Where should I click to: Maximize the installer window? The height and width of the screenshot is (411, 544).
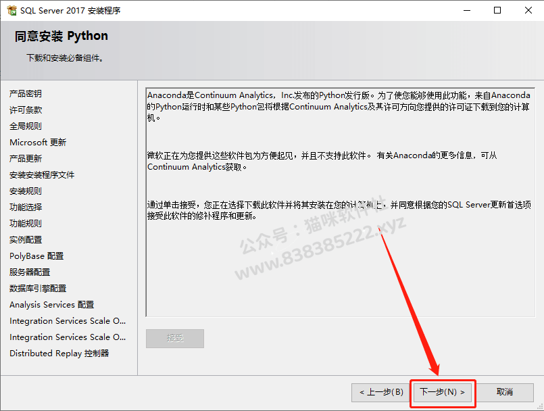497,10
